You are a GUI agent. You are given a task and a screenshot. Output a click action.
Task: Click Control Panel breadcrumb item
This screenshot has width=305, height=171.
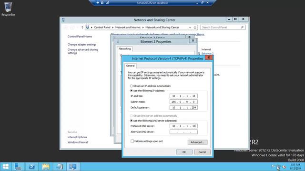102,28
